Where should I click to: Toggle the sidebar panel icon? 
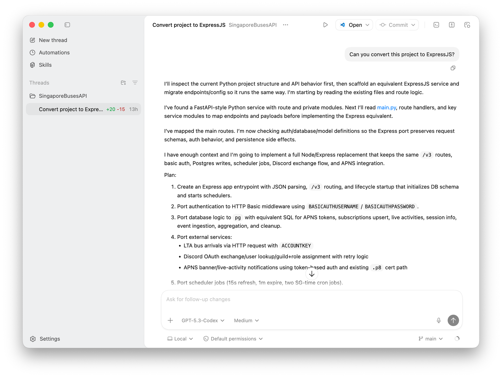coord(67,25)
